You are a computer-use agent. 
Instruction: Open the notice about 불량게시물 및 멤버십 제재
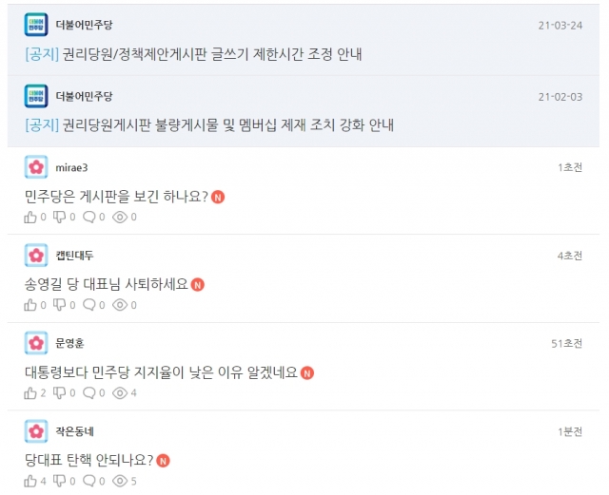[209, 124]
